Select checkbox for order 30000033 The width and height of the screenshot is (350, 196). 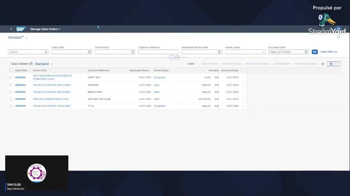coord(11,85)
